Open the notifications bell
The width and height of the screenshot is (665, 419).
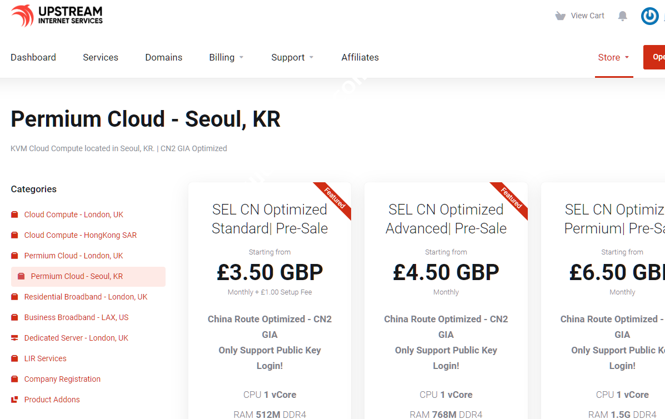623,16
